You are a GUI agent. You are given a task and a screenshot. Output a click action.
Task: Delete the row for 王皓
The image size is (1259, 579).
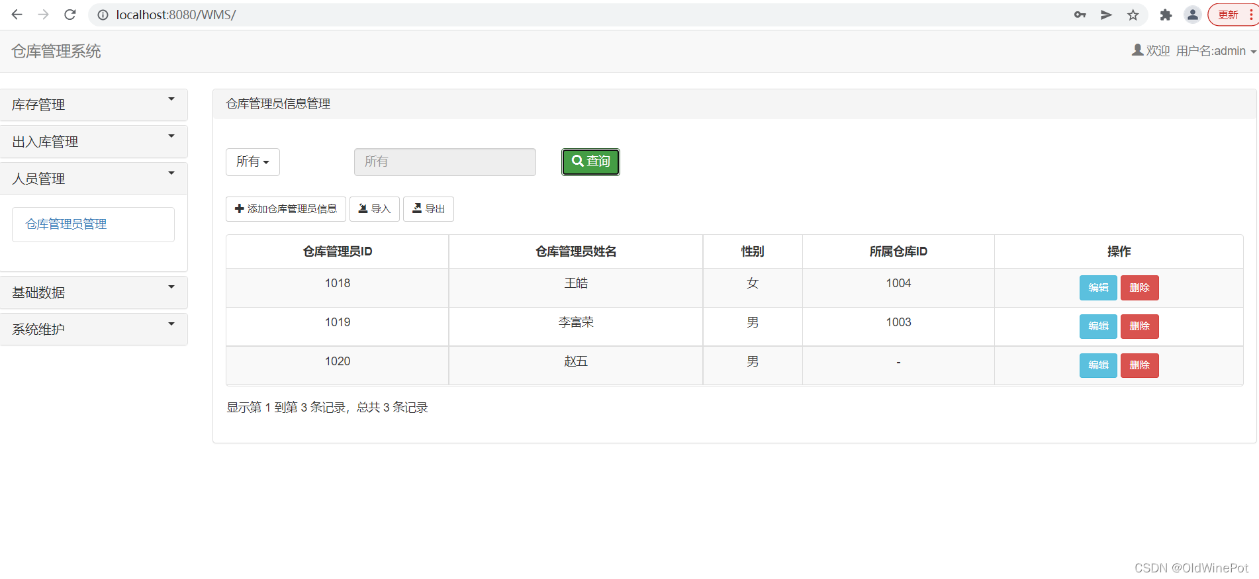(1139, 288)
